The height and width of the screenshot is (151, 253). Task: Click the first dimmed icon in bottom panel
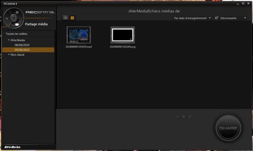[177, 116]
